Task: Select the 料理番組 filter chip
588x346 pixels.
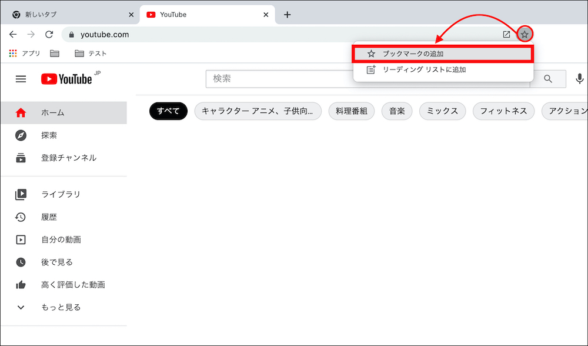Action: click(352, 111)
